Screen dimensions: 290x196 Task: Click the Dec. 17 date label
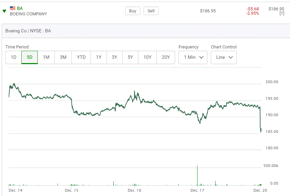197,190
